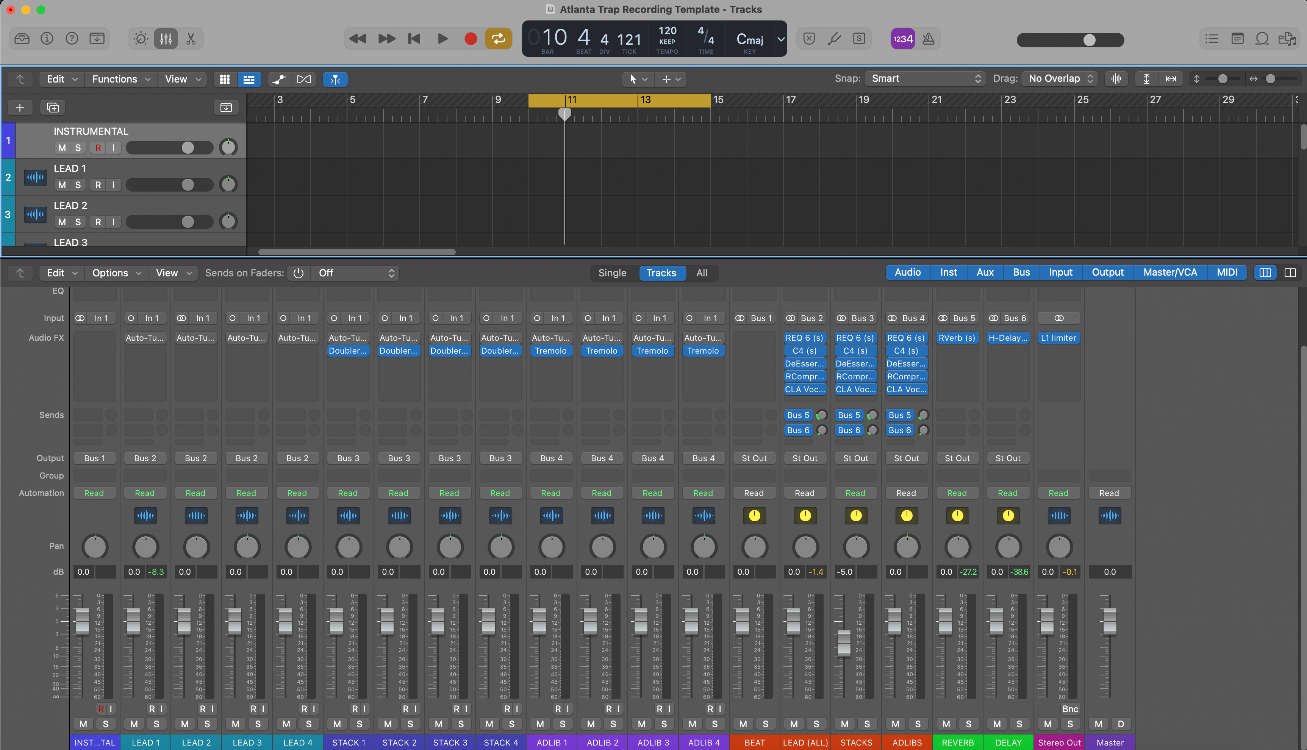Click Read automation on the BEAT channel
The height and width of the screenshot is (750, 1307).
pyautogui.click(x=754, y=493)
